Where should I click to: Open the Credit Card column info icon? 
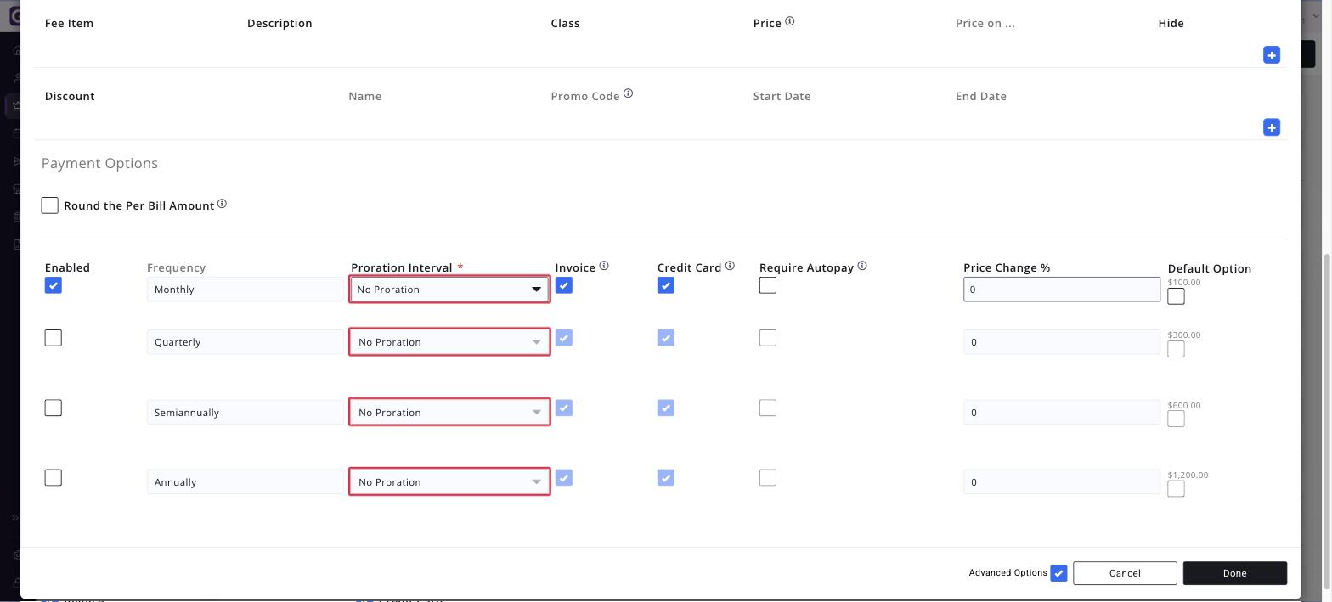pyautogui.click(x=730, y=266)
